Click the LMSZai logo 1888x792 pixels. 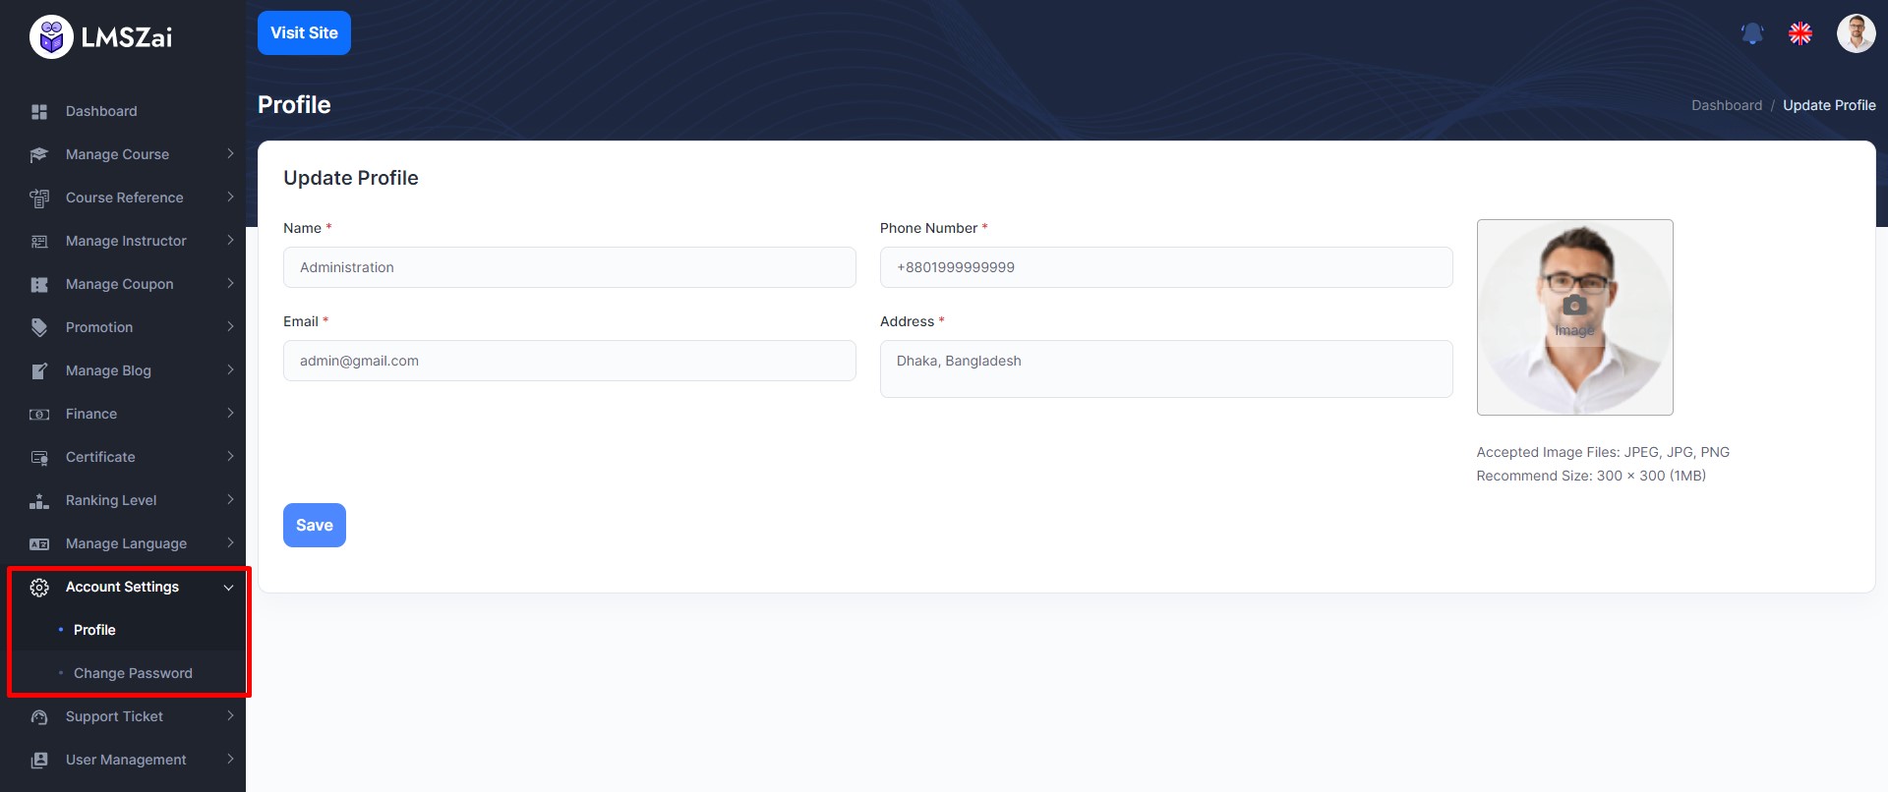[x=100, y=37]
